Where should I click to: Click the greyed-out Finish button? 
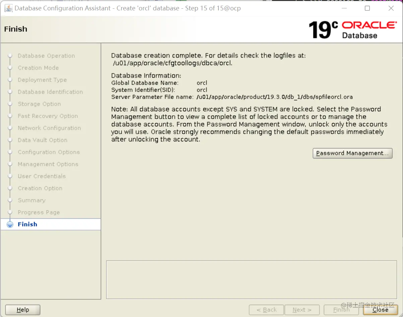341,310
